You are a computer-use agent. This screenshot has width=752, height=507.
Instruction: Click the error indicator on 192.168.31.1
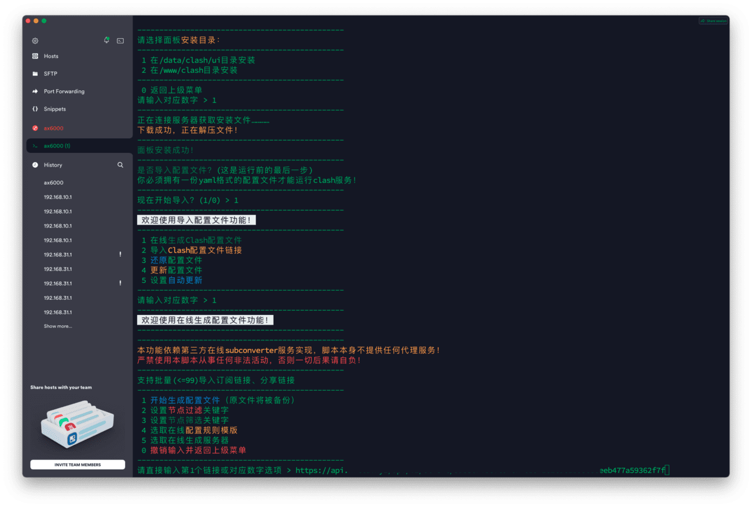[x=120, y=253]
